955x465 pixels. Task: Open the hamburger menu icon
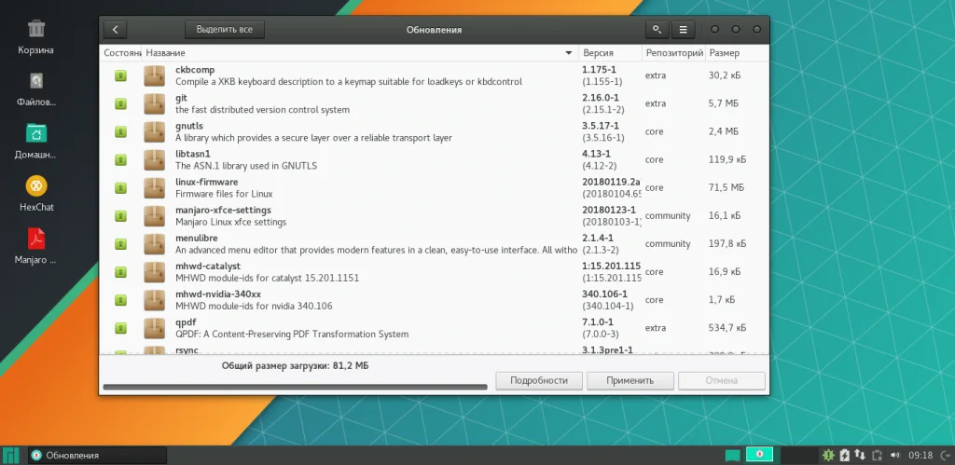point(684,29)
